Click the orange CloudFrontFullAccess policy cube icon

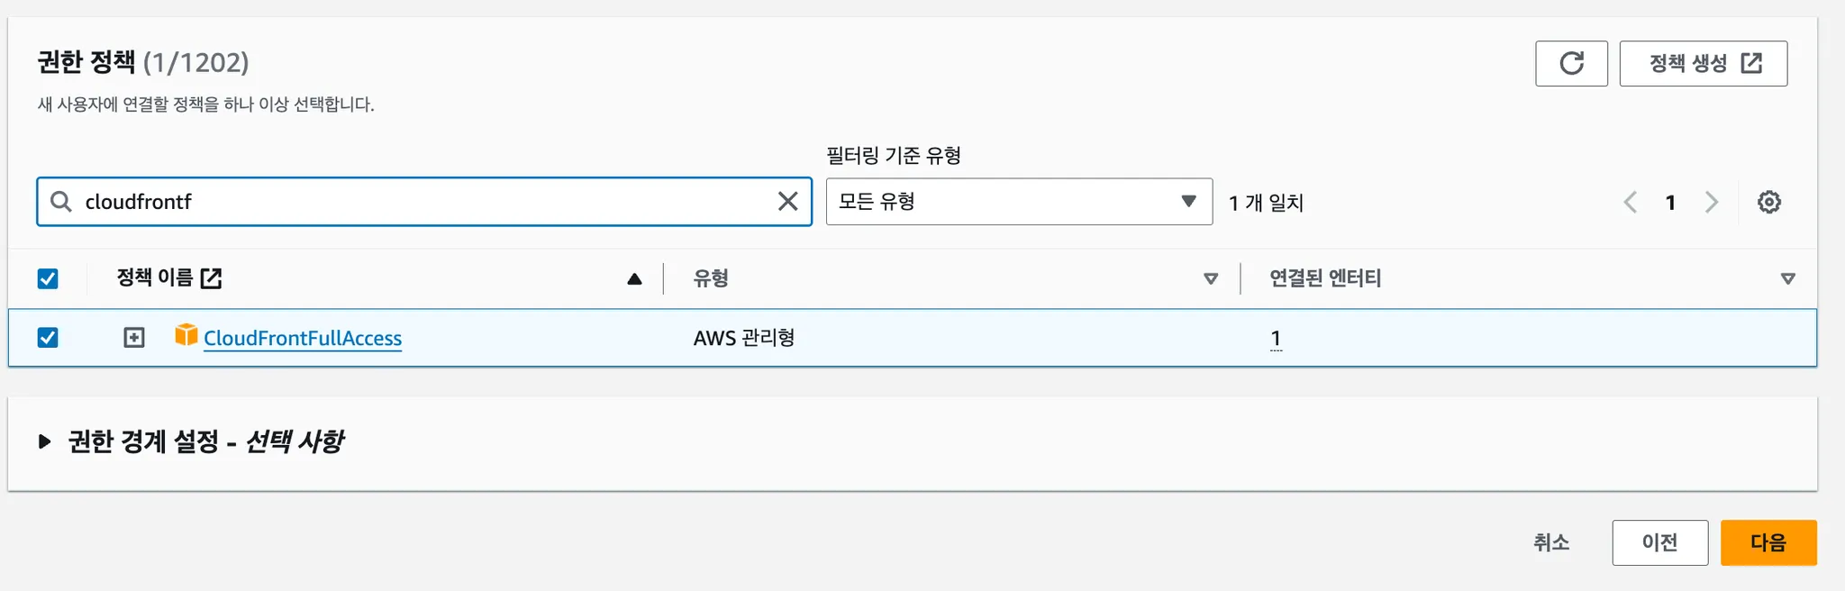tap(186, 335)
